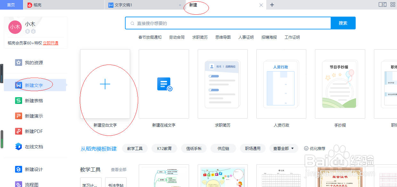Click the 优化推荐 smiley icon

306,148
